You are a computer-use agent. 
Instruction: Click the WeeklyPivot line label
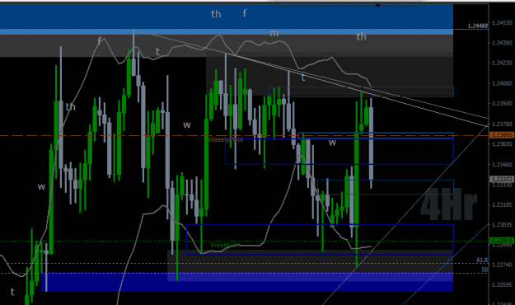[226, 139]
